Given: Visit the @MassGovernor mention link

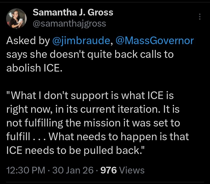Looking at the screenshot, I should pyautogui.click(x=155, y=41).
